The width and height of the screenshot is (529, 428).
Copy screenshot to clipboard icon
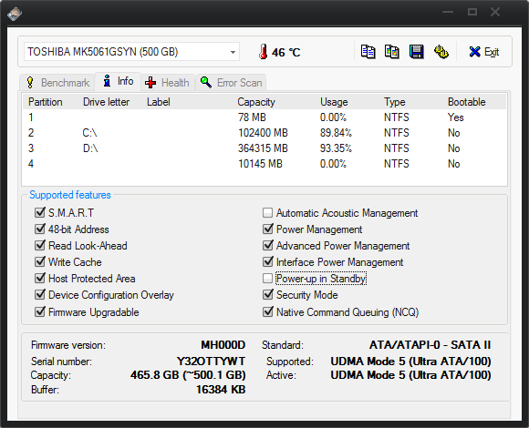tap(392, 52)
